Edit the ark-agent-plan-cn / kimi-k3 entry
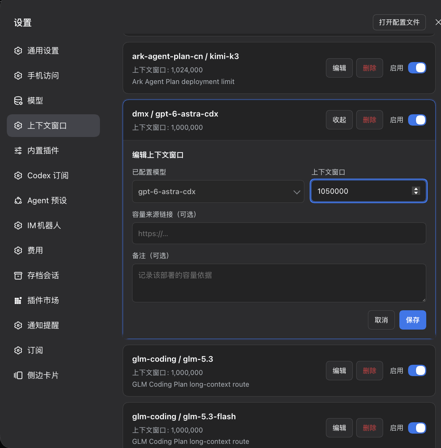 (x=339, y=68)
